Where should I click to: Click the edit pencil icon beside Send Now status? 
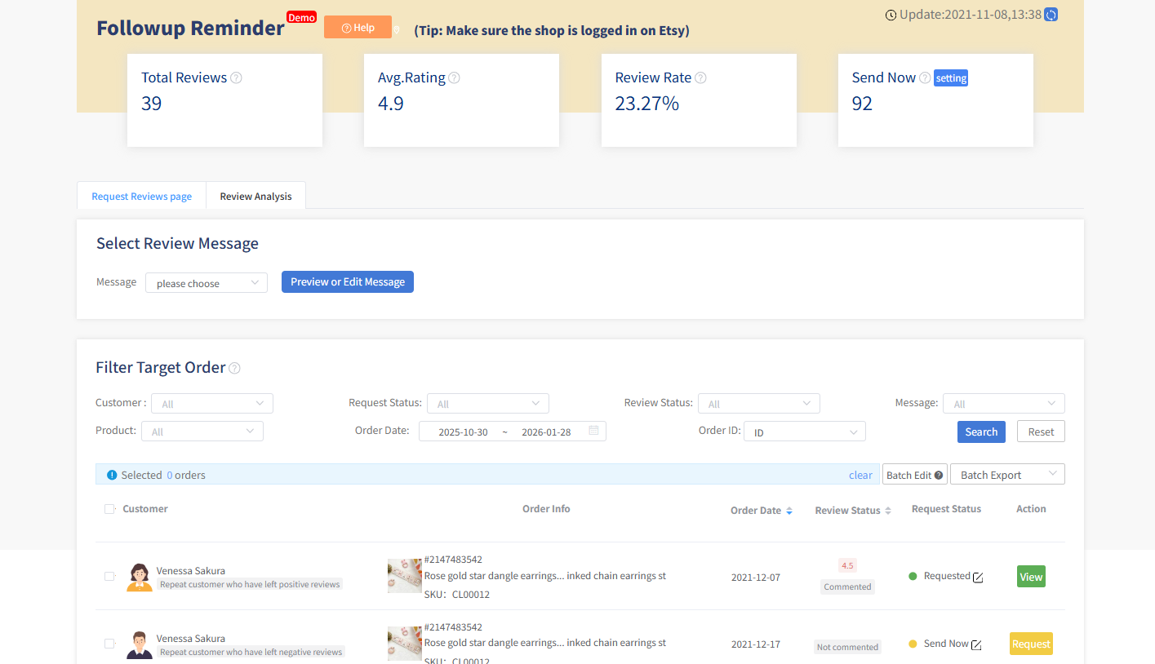[x=975, y=644]
